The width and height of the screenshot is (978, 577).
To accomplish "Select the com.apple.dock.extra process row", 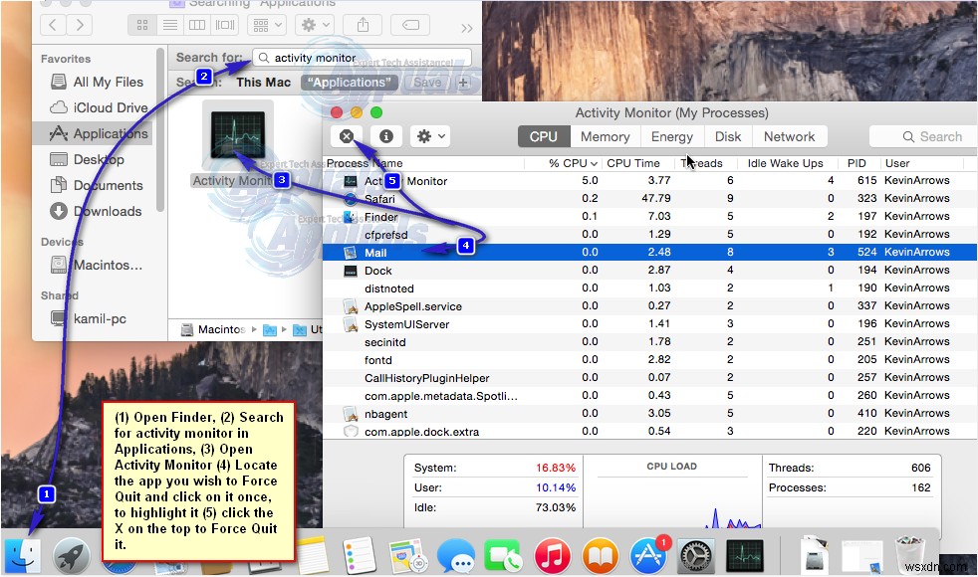I will tap(649, 431).
